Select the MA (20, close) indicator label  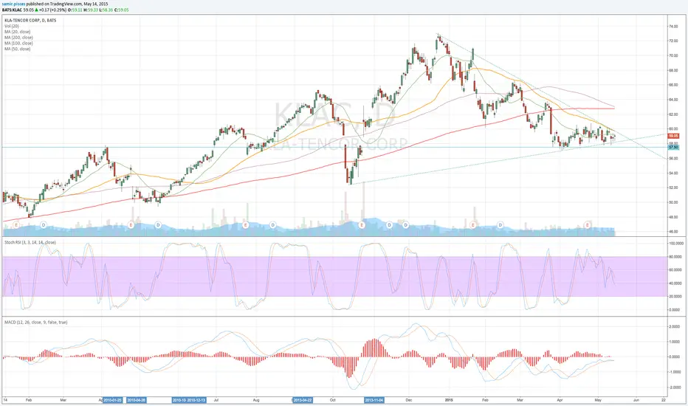click(x=18, y=32)
